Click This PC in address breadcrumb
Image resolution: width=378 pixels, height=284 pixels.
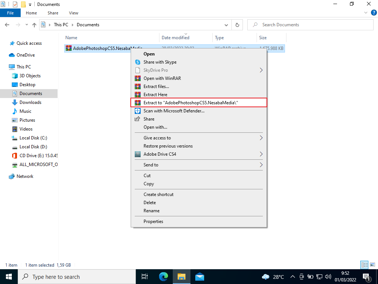click(61, 25)
